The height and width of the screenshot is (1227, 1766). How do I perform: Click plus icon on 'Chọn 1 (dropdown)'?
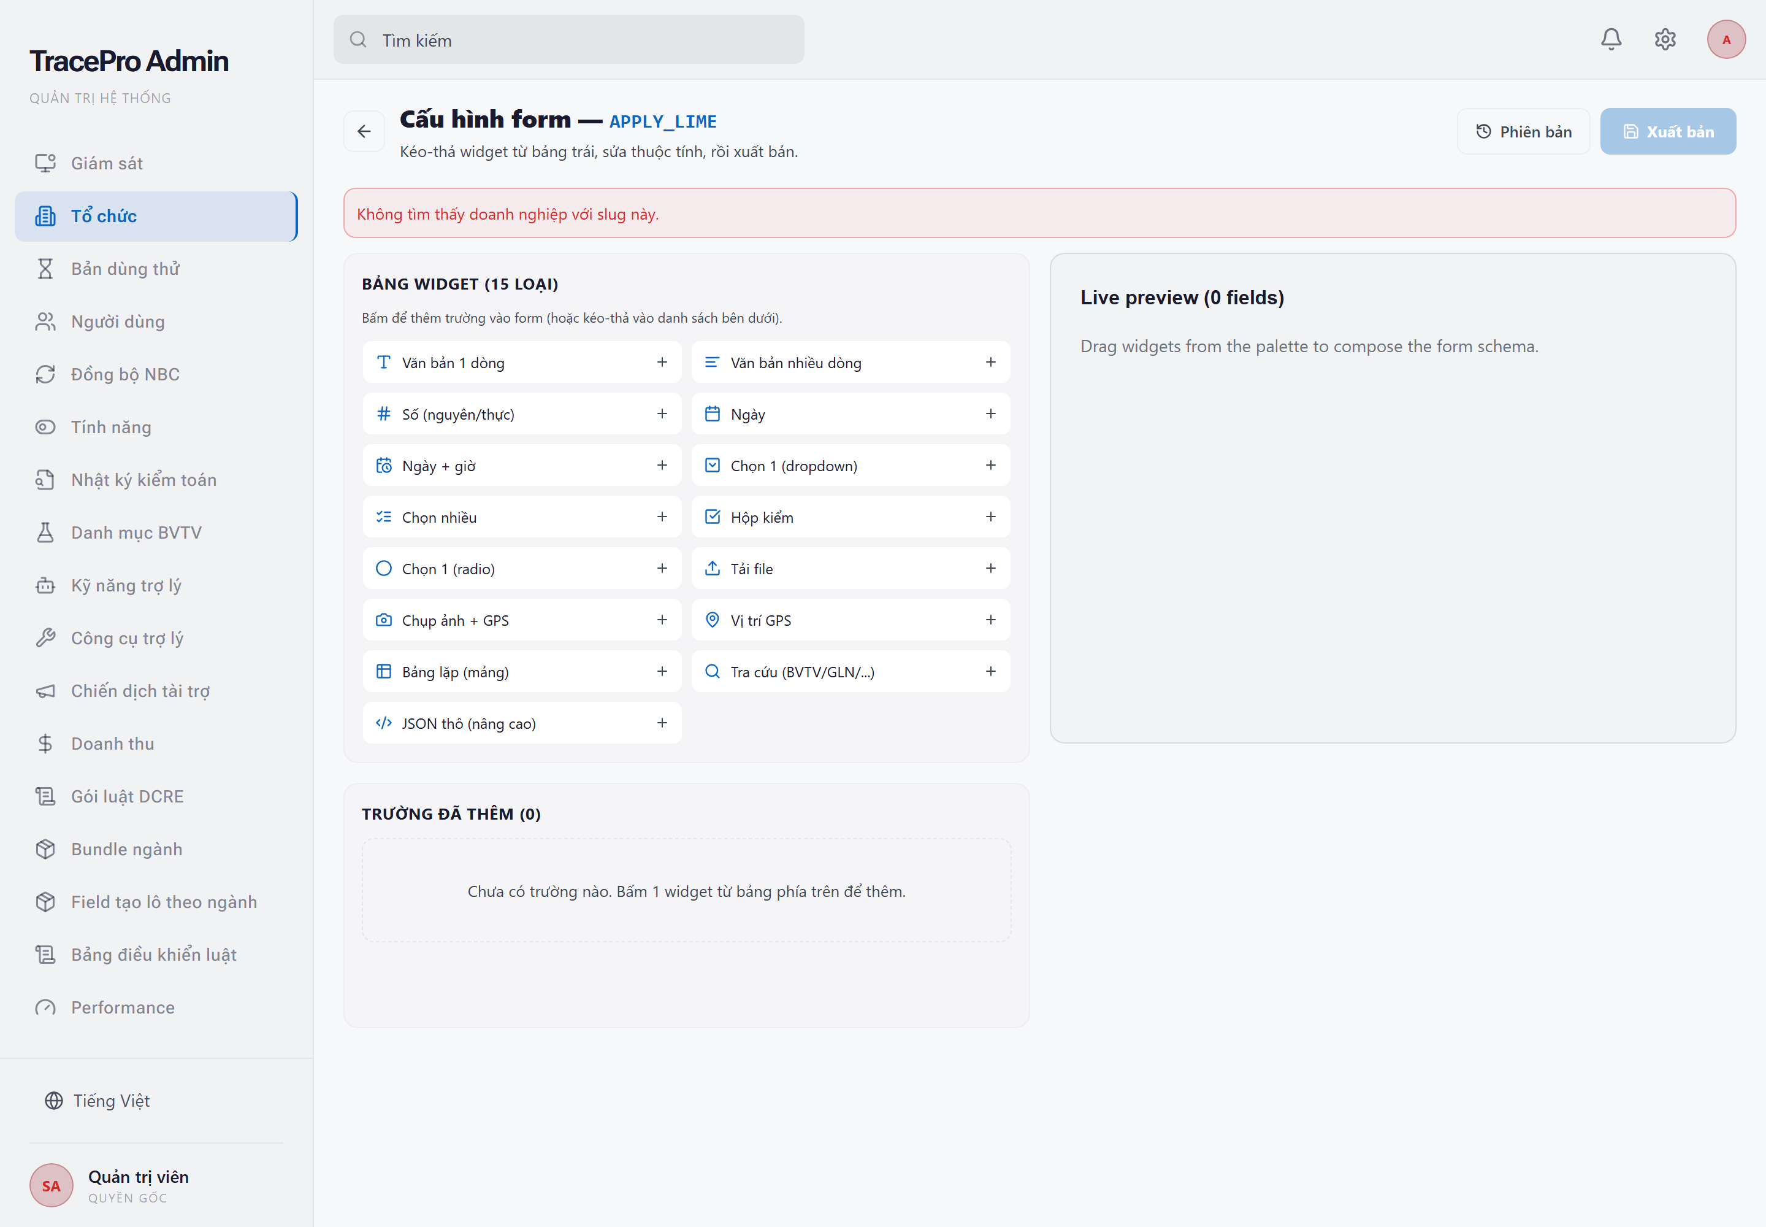(x=990, y=465)
